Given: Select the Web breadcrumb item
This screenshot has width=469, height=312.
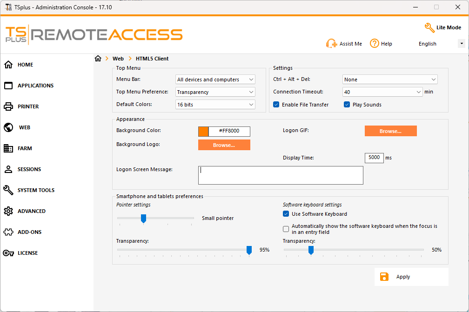Looking at the screenshot, I should (x=118, y=58).
